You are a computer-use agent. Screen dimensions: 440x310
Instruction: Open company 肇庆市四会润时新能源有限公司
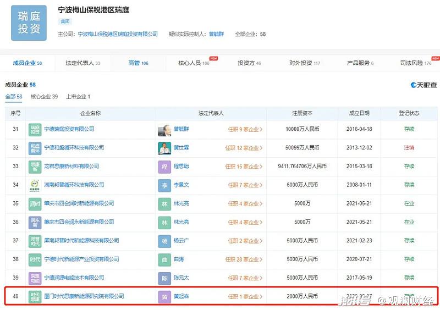[79, 203]
